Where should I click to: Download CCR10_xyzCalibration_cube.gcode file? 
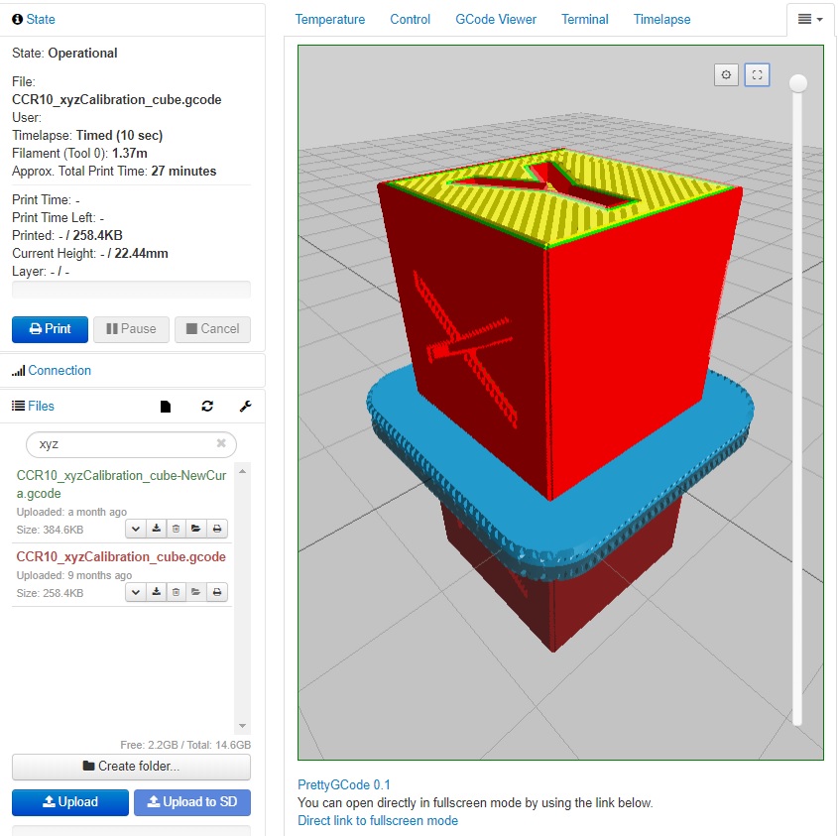point(156,592)
